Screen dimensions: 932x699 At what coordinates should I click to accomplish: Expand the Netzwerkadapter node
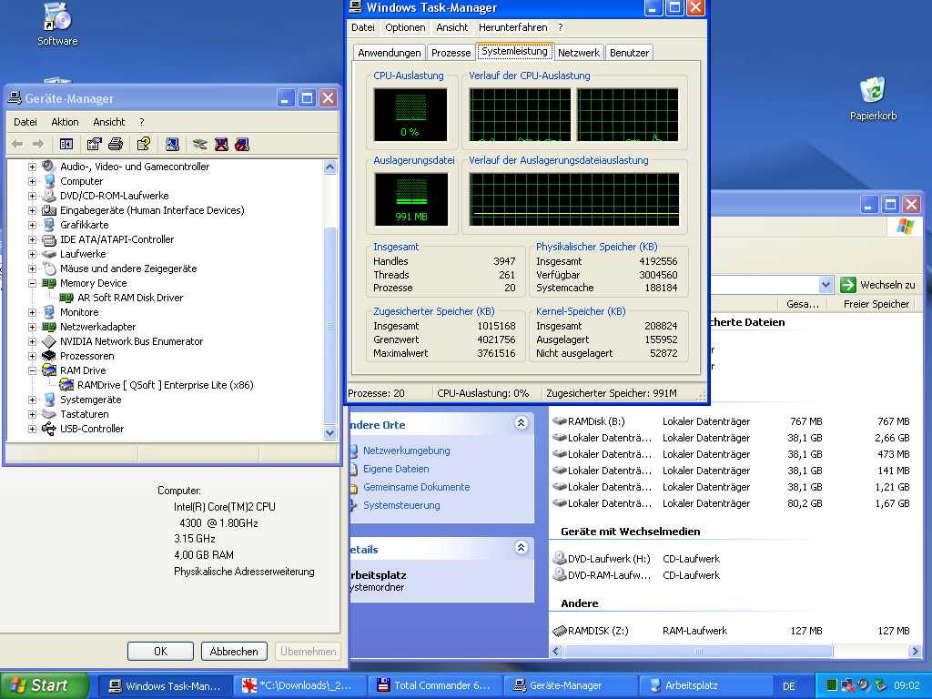point(32,327)
